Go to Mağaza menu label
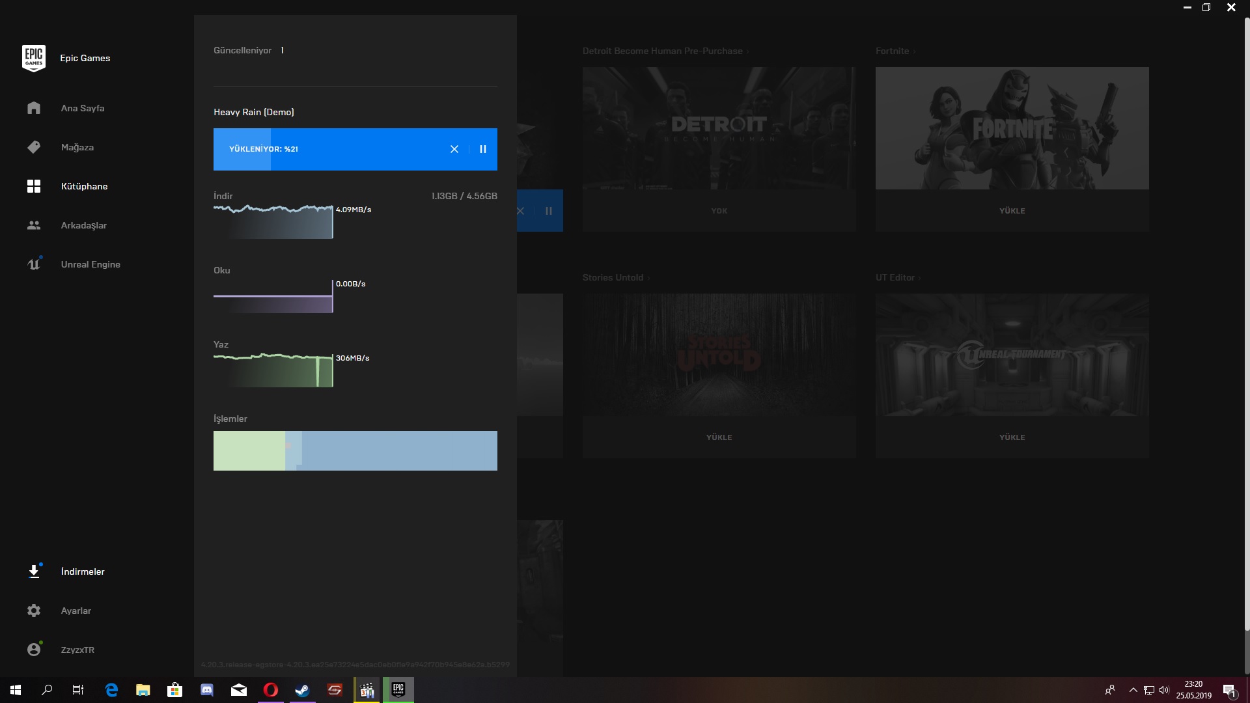 (x=77, y=147)
